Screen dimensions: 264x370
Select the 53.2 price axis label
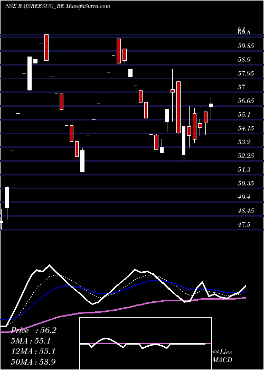click(x=244, y=142)
